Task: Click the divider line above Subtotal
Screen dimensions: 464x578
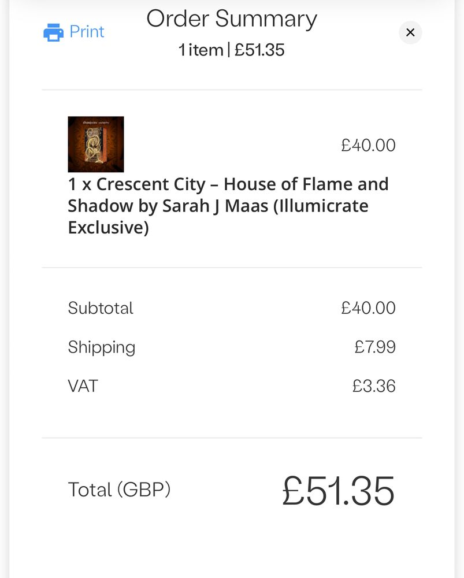Action: (232, 268)
